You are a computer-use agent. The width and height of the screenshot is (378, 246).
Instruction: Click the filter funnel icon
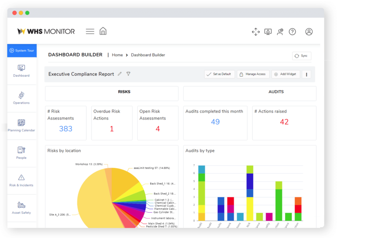coord(128,74)
